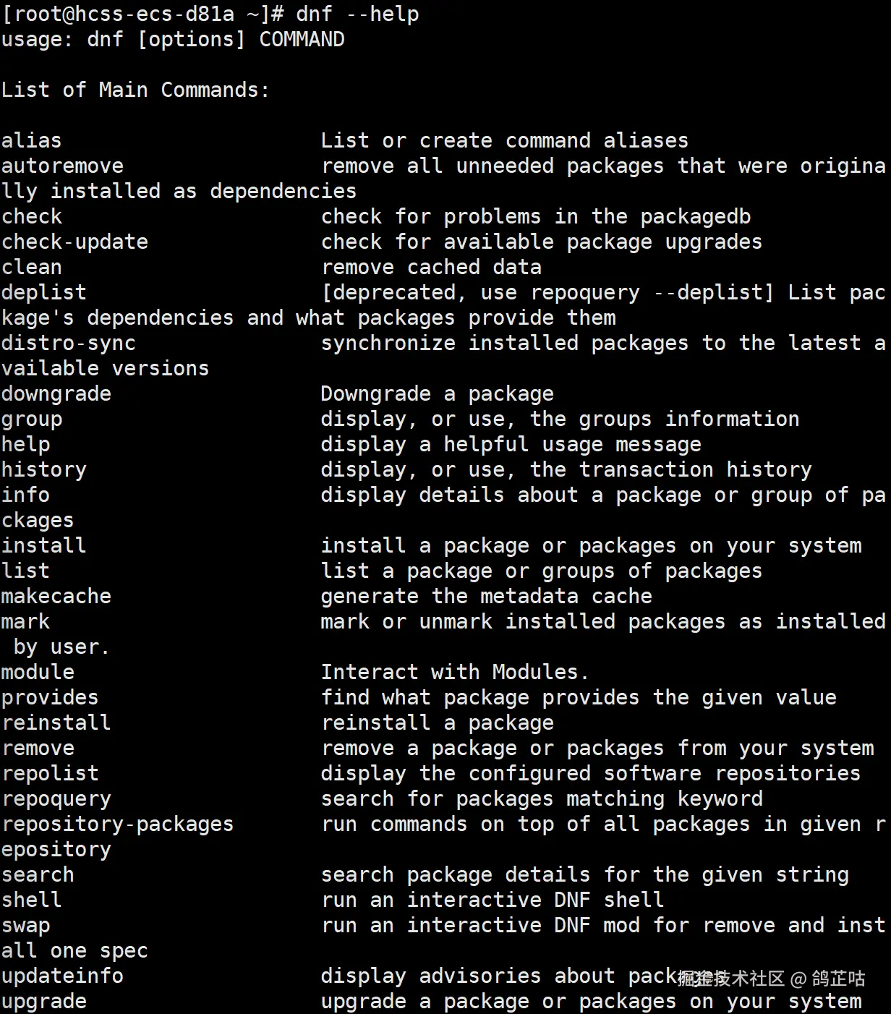This screenshot has height=1014, width=891.
Task: Click the 'check-update' command entry
Action: coord(74,242)
